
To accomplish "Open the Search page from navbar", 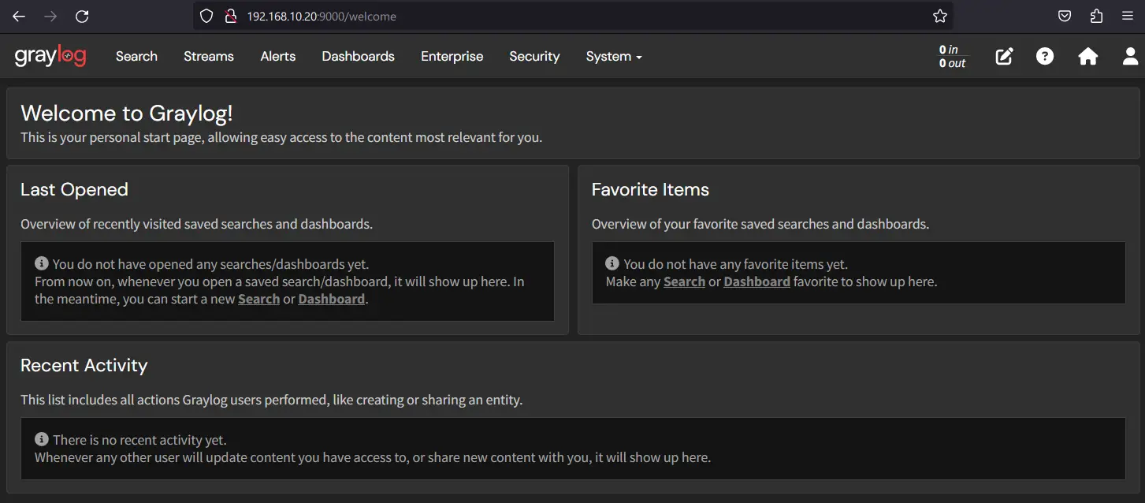I will pos(136,56).
